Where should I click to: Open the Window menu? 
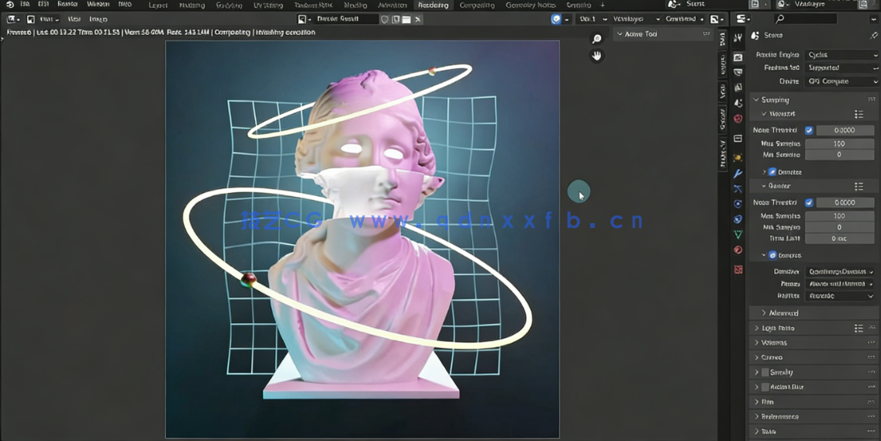98,5
